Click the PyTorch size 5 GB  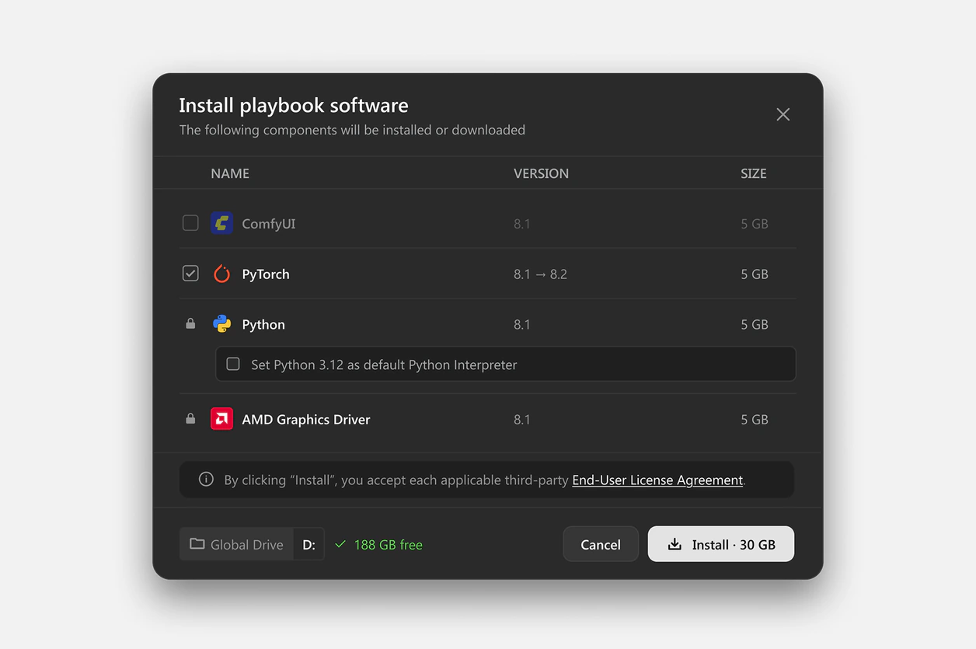pyautogui.click(x=755, y=274)
